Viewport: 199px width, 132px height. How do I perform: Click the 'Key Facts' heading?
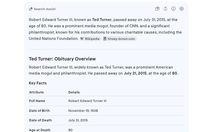38,83
